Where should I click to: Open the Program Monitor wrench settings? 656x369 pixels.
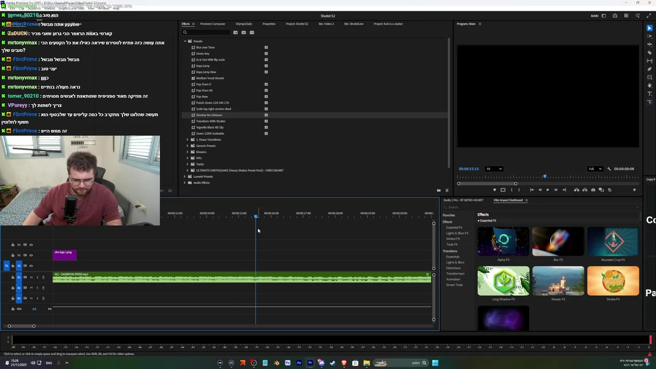tap(609, 169)
